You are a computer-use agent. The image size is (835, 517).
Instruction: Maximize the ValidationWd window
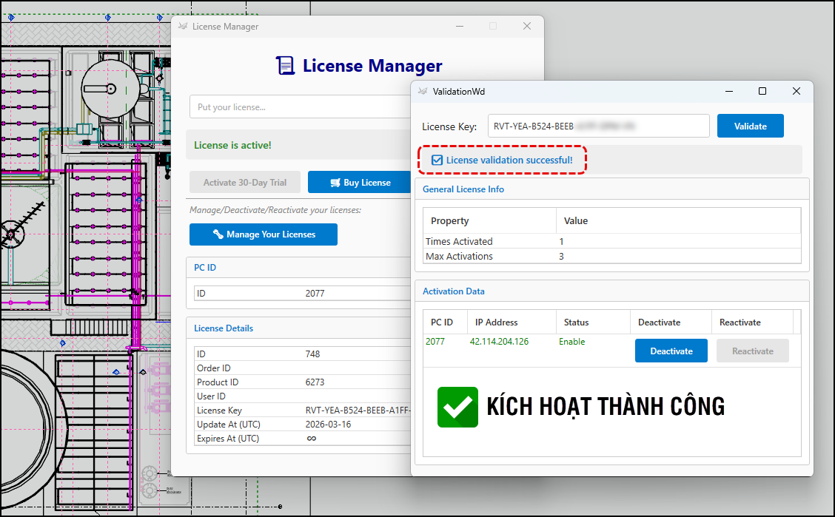(762, 91)
